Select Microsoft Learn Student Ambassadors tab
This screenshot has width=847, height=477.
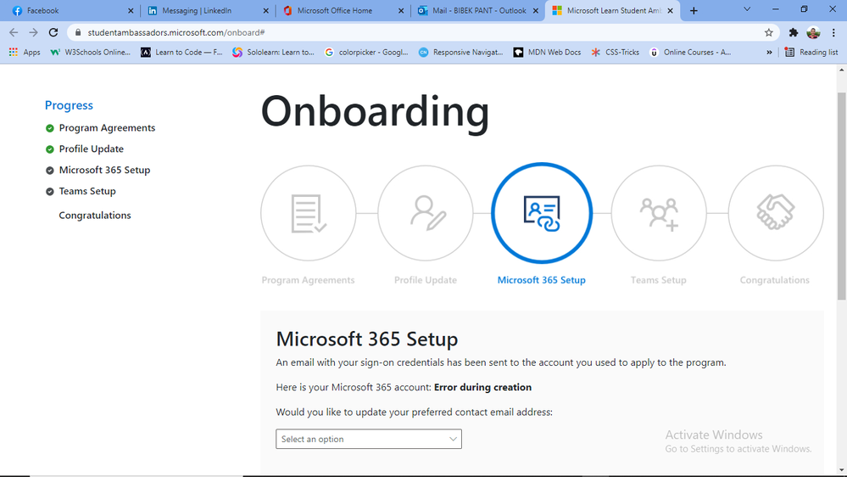click(x=613, y=11)
